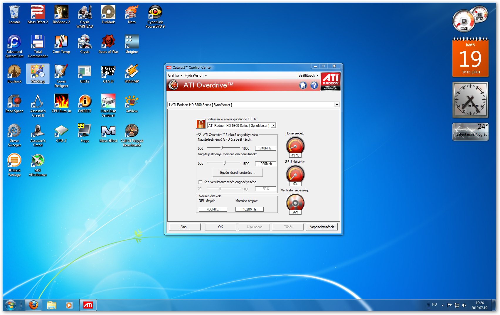Click the ATI taskbar button
500x315 pixels.
pos(88,305)
